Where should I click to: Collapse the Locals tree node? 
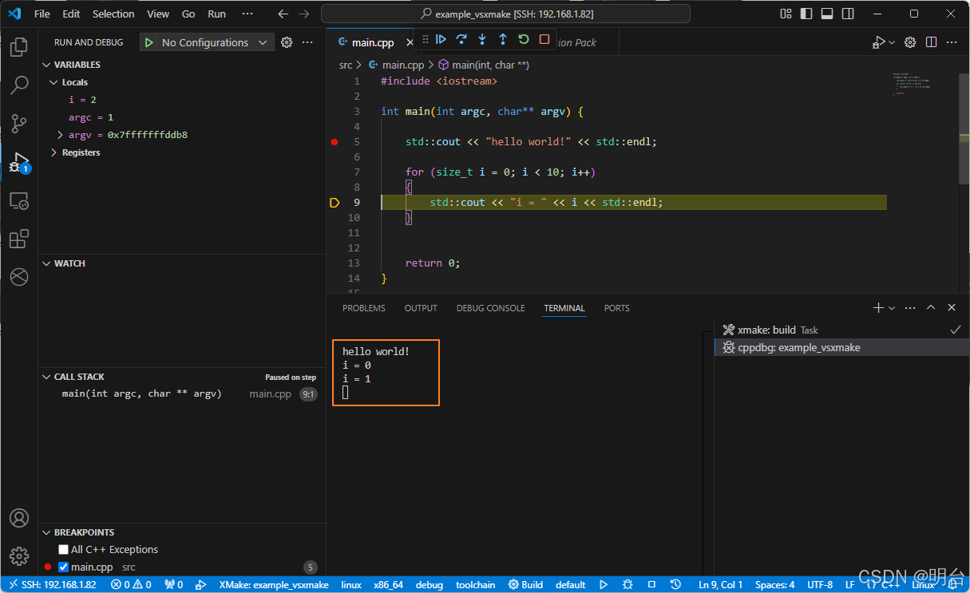(55, 82)
